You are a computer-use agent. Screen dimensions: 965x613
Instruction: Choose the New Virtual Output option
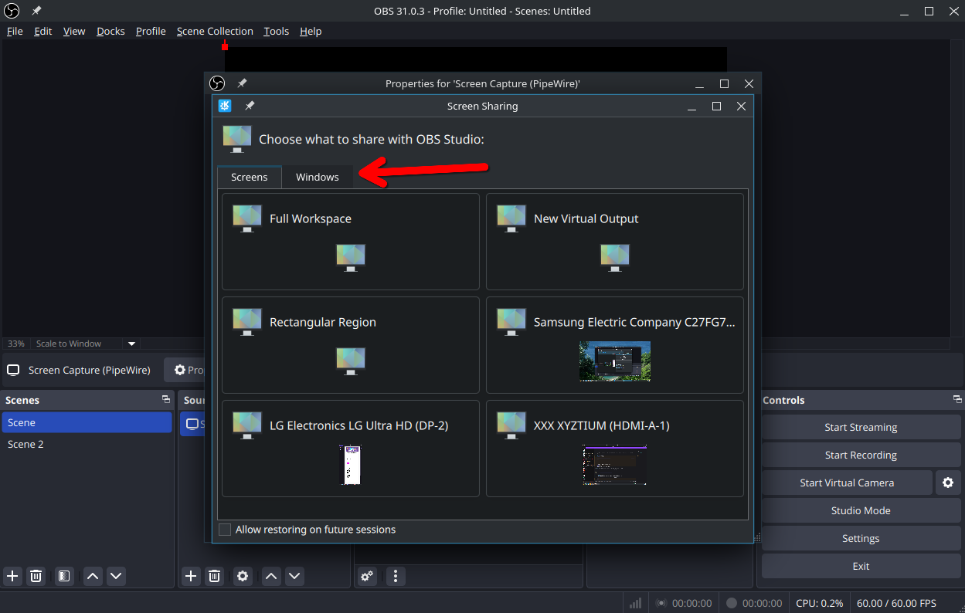tap(615, 242)
